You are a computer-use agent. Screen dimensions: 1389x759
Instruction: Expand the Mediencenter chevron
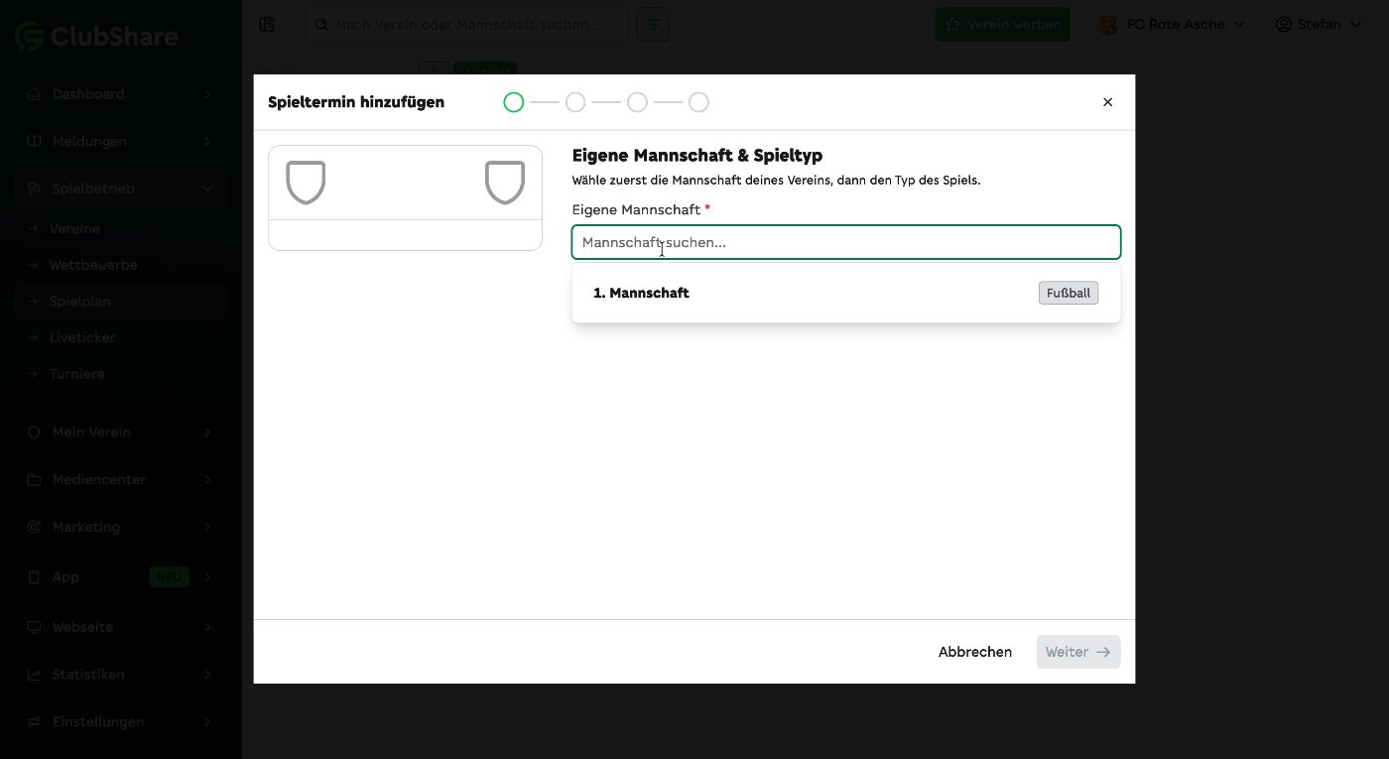[207, 480]
